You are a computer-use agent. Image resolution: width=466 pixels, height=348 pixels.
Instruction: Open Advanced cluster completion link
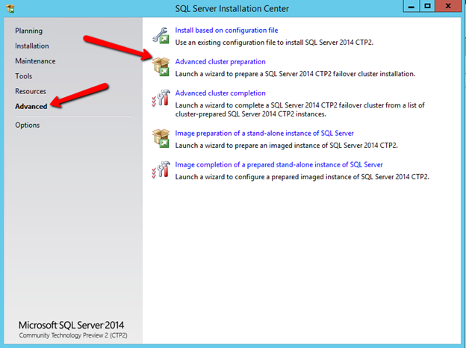220,93
